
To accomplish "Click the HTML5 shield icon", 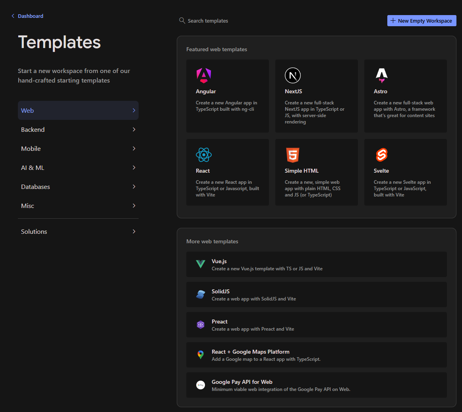I will 293,155.
